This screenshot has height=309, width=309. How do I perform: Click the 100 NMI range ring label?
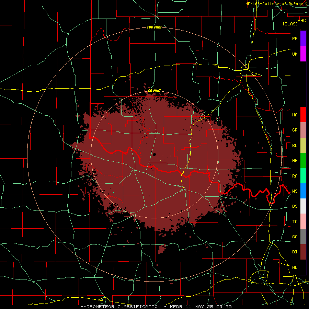(x=154, y=27)
